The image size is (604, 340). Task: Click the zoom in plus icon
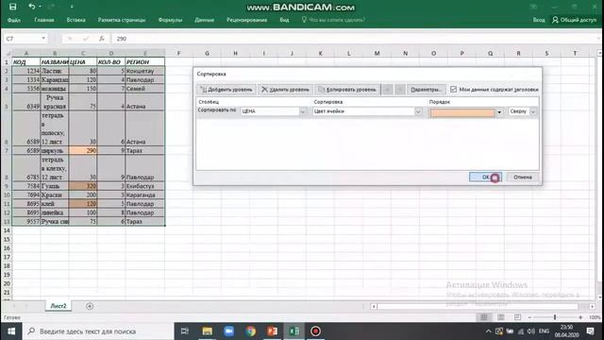[580, 317]
